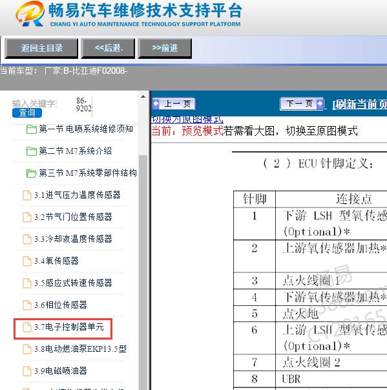Go to previous page with 上一页
Viewport: 387px width, 390px height.
coord(174,103)
